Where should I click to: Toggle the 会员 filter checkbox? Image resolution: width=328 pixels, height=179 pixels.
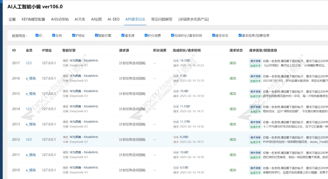(54, 35)
